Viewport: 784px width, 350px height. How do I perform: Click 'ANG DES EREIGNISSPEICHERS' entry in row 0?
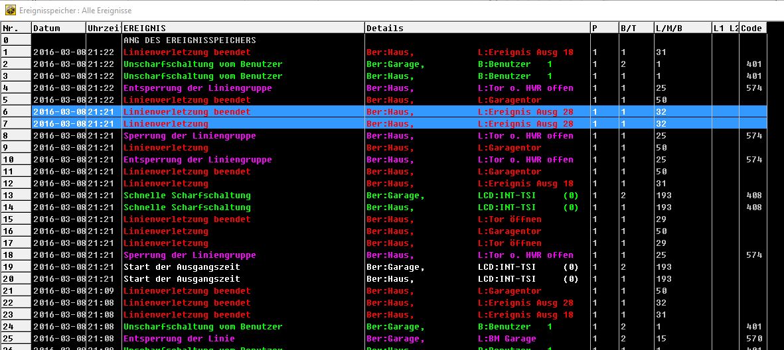pos(190,40)
